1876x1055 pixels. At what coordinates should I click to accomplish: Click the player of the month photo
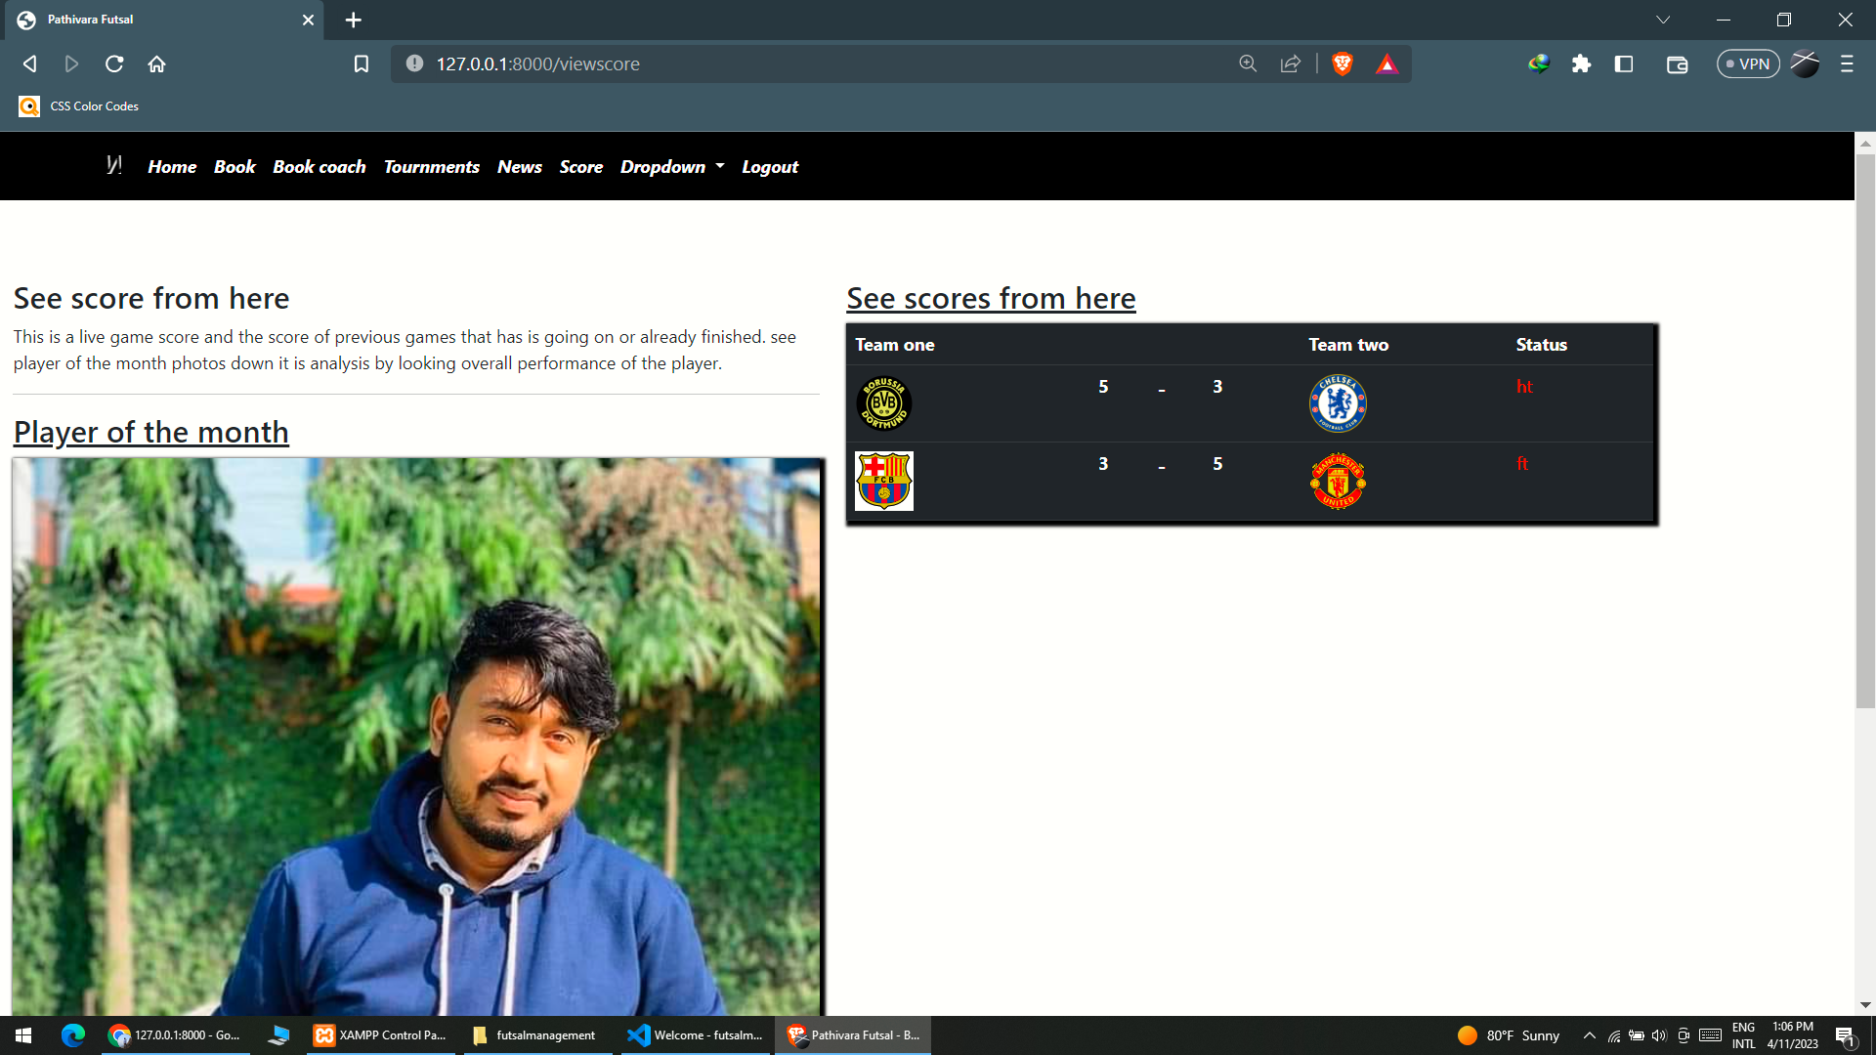418,733
